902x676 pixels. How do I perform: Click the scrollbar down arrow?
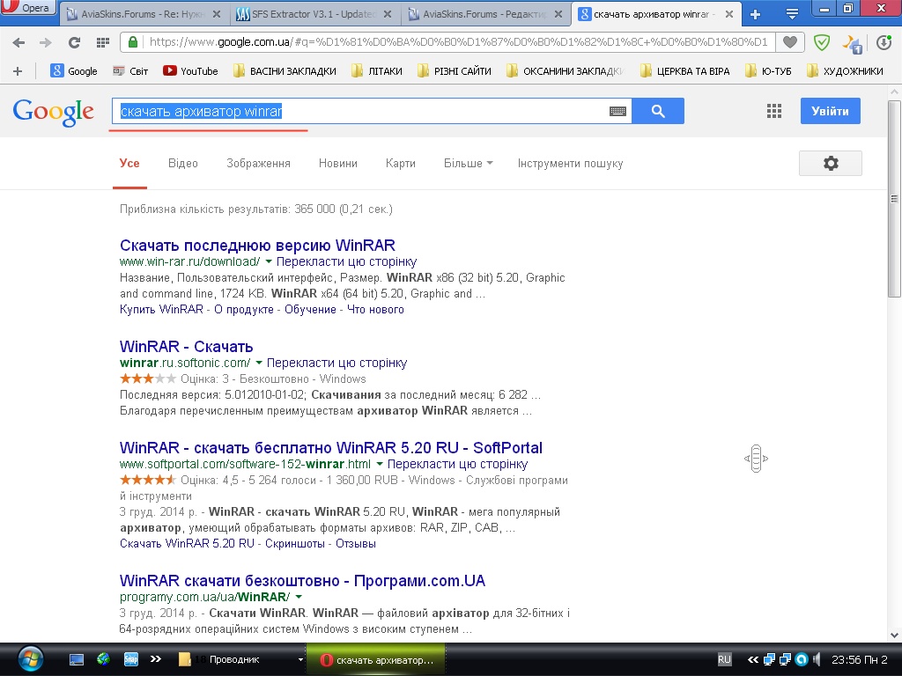(x=894, y=636)
